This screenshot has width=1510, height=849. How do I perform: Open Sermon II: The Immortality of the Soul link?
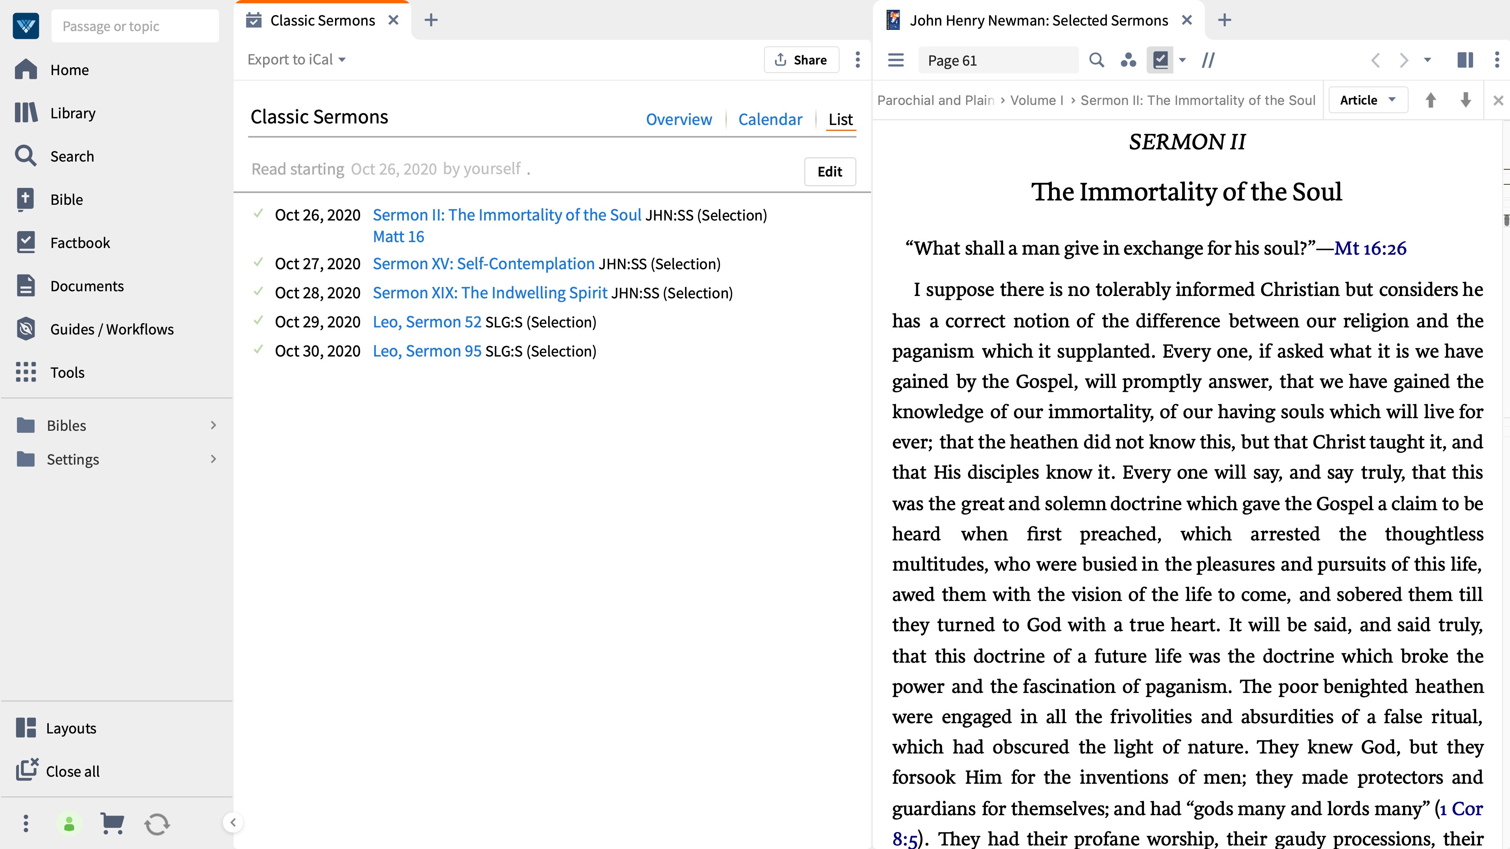pyautogui.click(x=506, y=215)
